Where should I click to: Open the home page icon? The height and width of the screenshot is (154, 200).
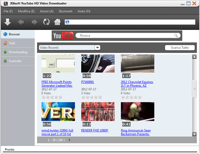point(57,22)
